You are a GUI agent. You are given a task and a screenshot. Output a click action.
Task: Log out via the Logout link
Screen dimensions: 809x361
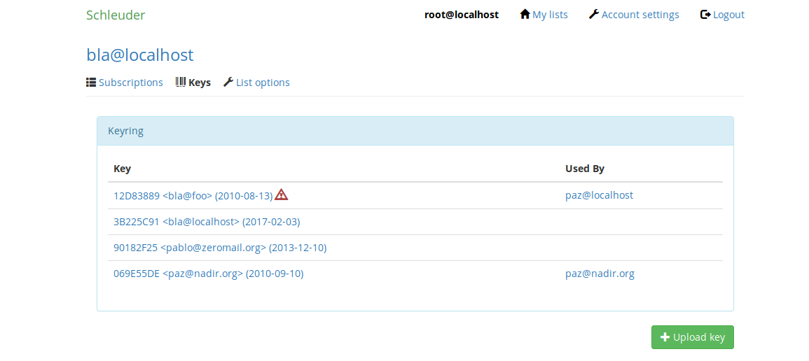(728, 15)
